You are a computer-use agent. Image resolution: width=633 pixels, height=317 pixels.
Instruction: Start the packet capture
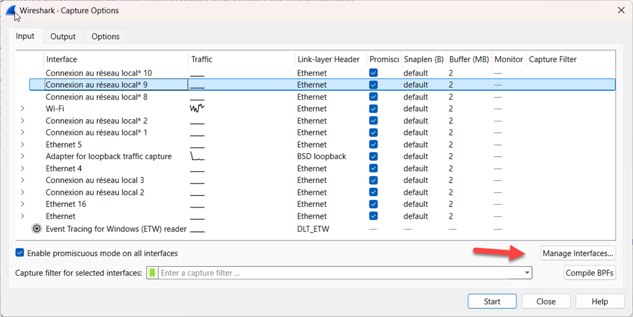[492, 301]
